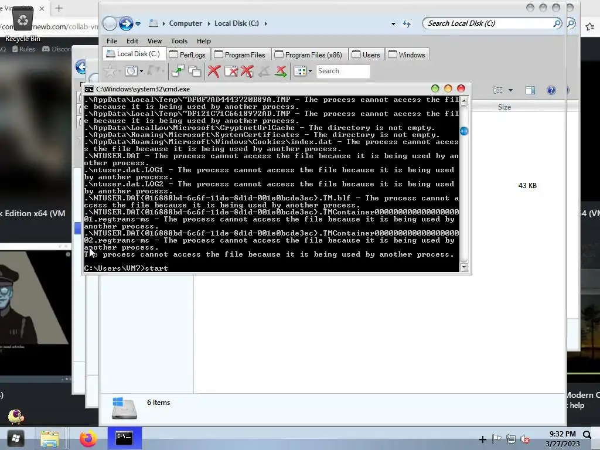The height and width of the screenshot is (450, 600).
Task: Click the Size column header
Action: click(x=504, y=107)
